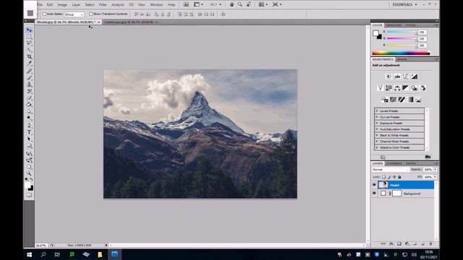Add an Invert adjustment
Screen dimensions: 463x260
(x=384, y=100)
